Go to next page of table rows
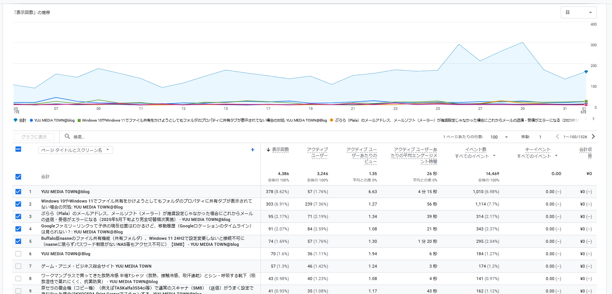 [593, 137]
